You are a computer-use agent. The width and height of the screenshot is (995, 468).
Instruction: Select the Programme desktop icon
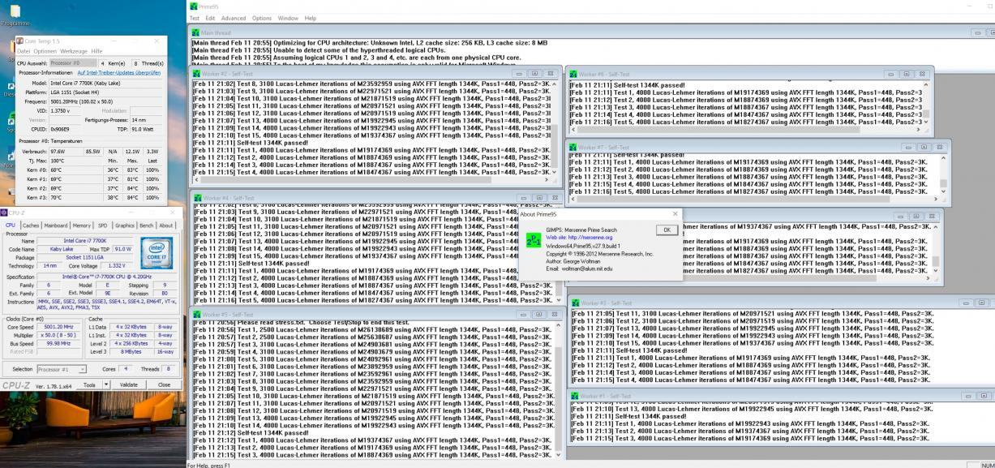(14, 15)
